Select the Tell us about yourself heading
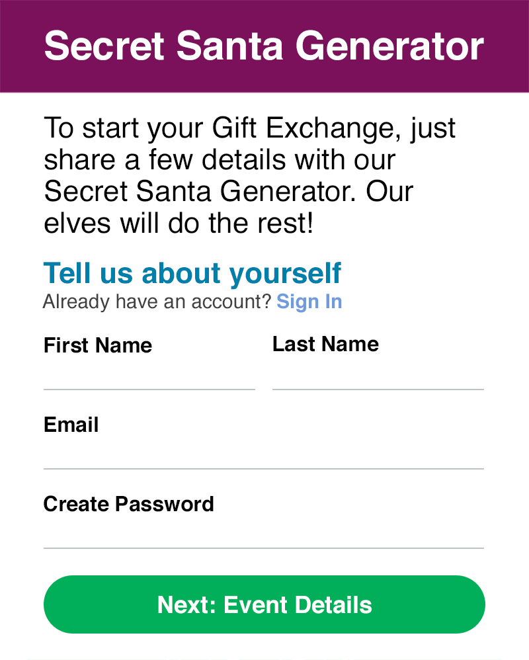The height and width of the screenshot is (660, 529). click(192, 273)
